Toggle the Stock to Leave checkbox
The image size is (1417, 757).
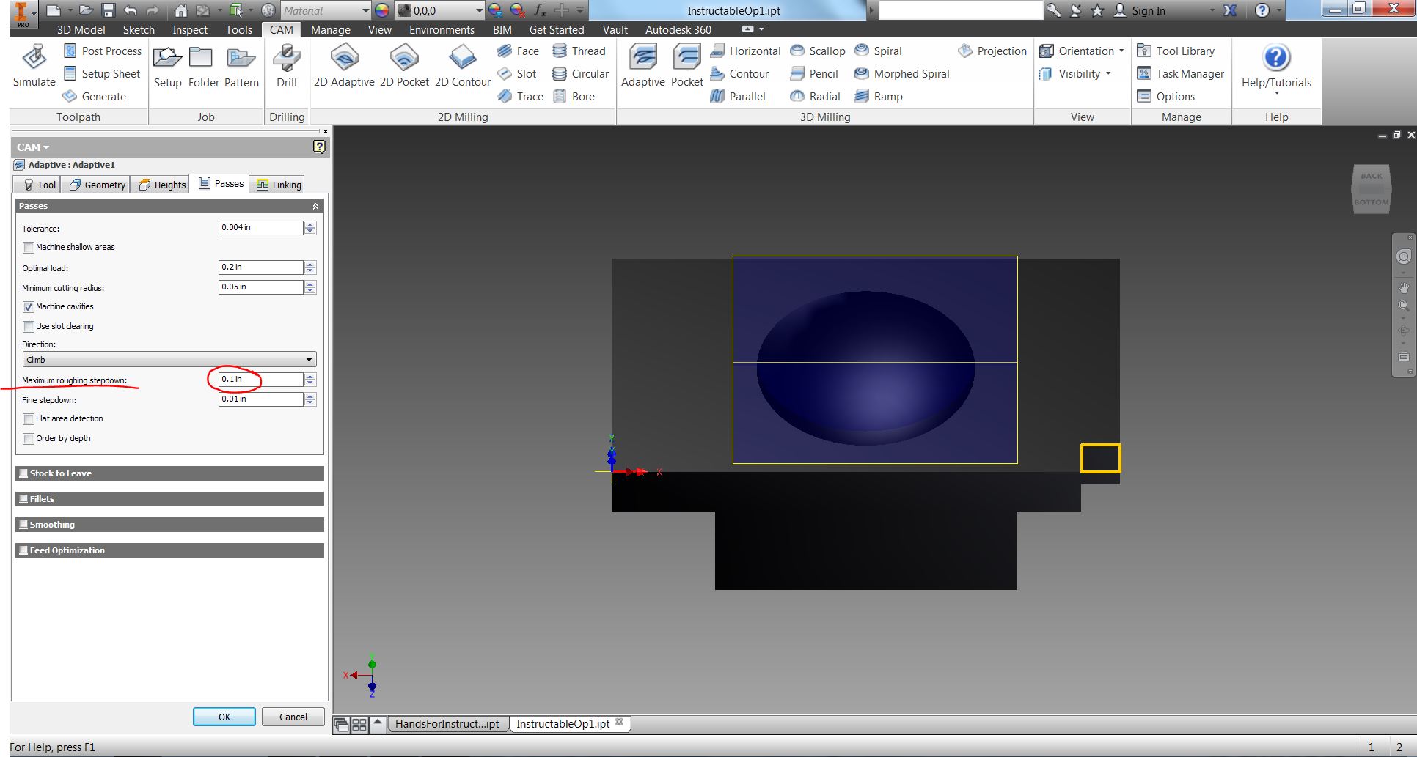pos(23,473)
